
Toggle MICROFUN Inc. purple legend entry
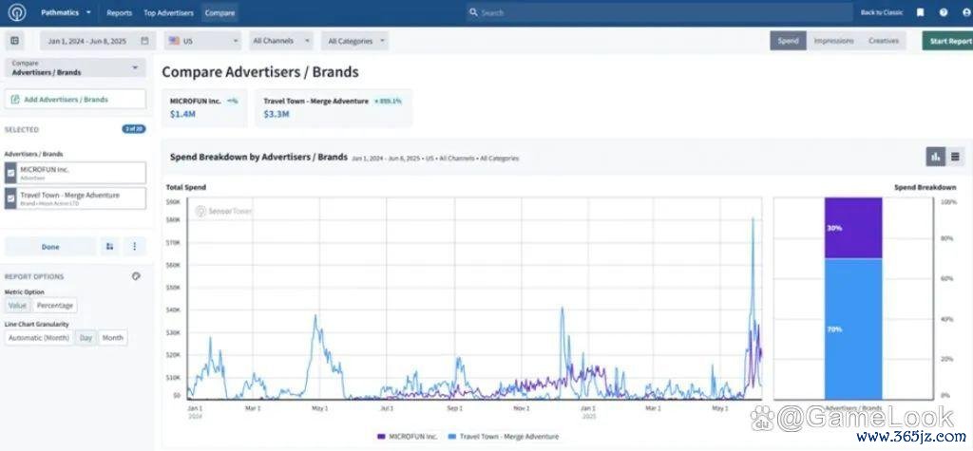[x=407, y=437]
